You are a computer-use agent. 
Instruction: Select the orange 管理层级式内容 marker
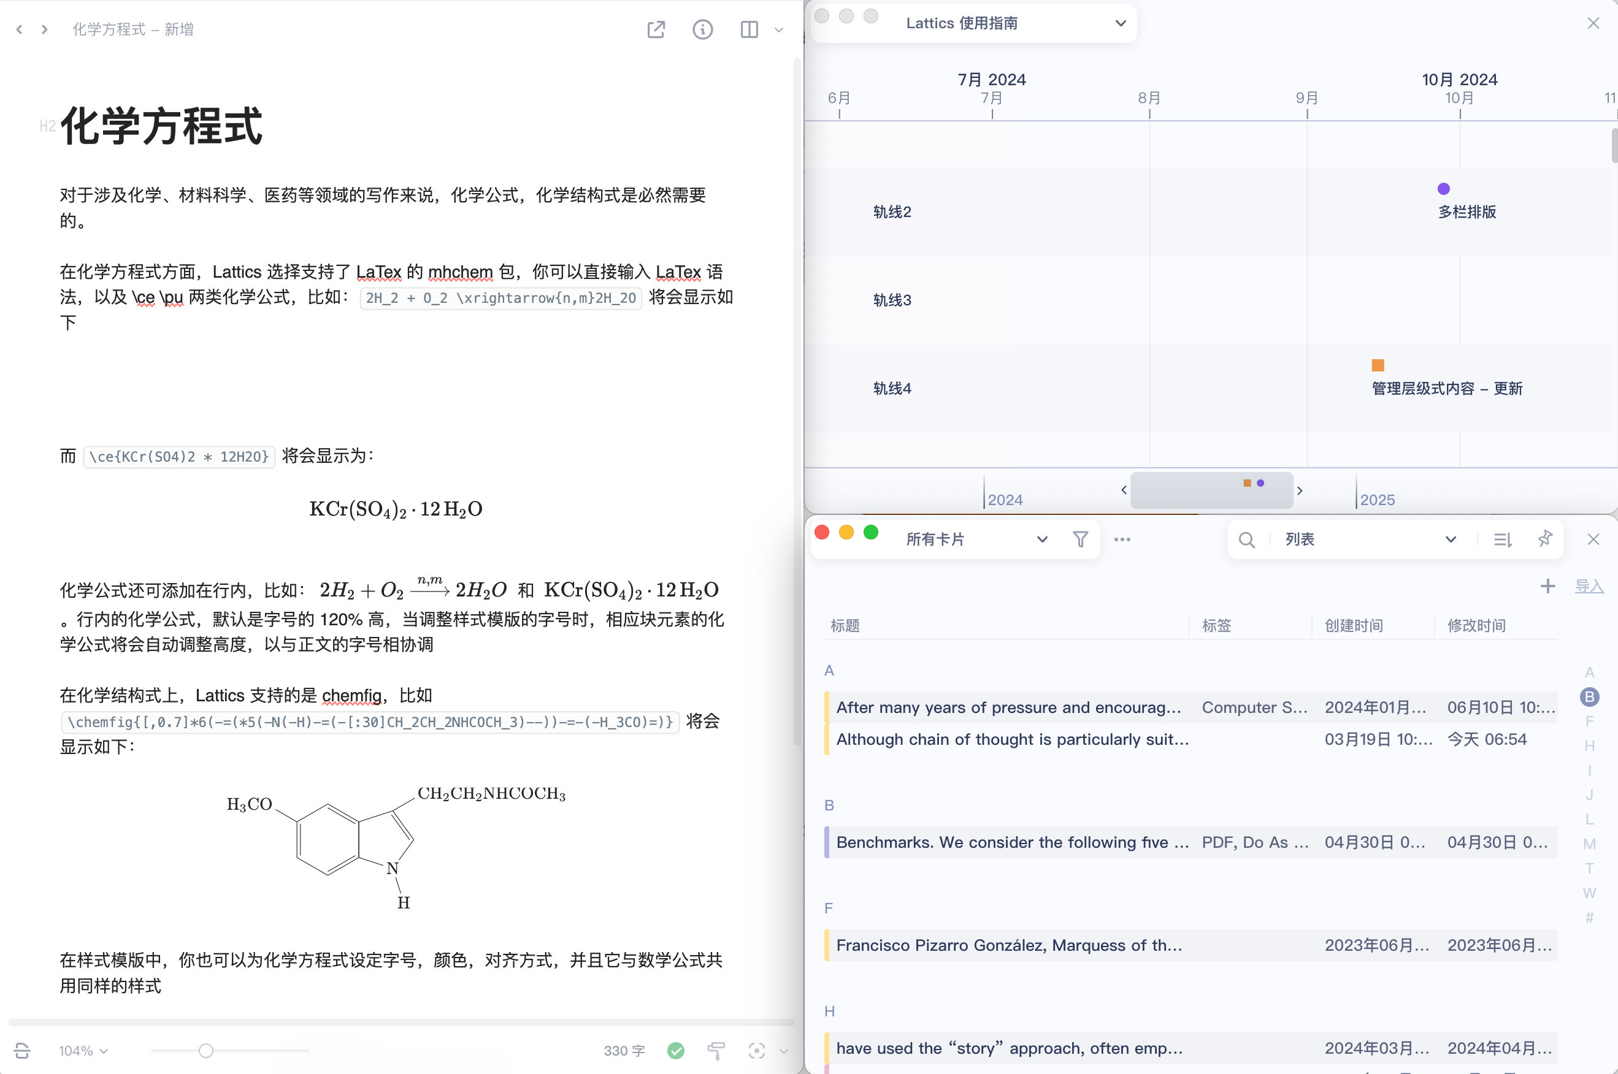[x=1378, y=365]
